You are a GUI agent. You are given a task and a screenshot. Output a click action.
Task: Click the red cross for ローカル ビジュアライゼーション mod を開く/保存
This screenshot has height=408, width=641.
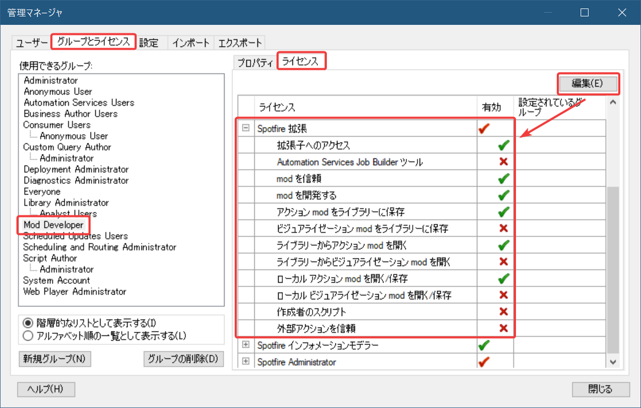pos(504,295)
